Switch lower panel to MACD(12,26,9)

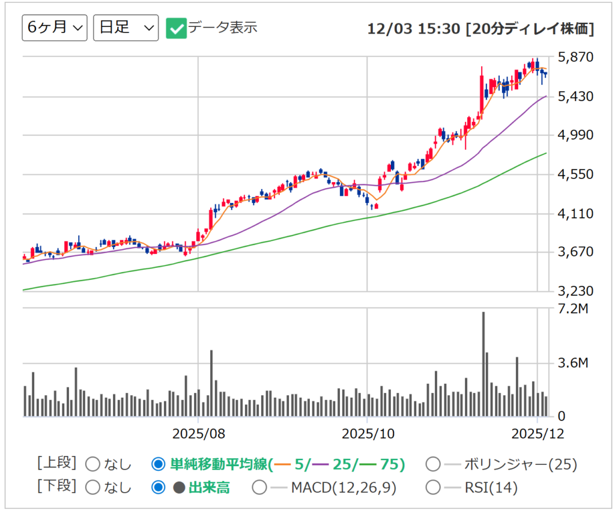pyautogui.click(x=259, y=488)
